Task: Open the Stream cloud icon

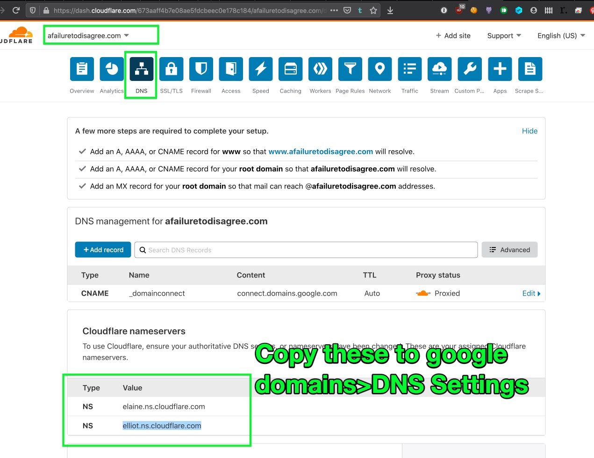Action: [440, 69]
